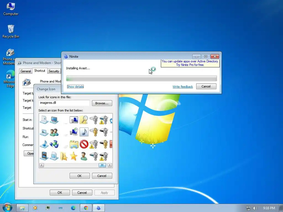The width and height of the screenshot is (283, 212).
Task: Click Browse in Change Icon dialog
Action: point(102,103)
